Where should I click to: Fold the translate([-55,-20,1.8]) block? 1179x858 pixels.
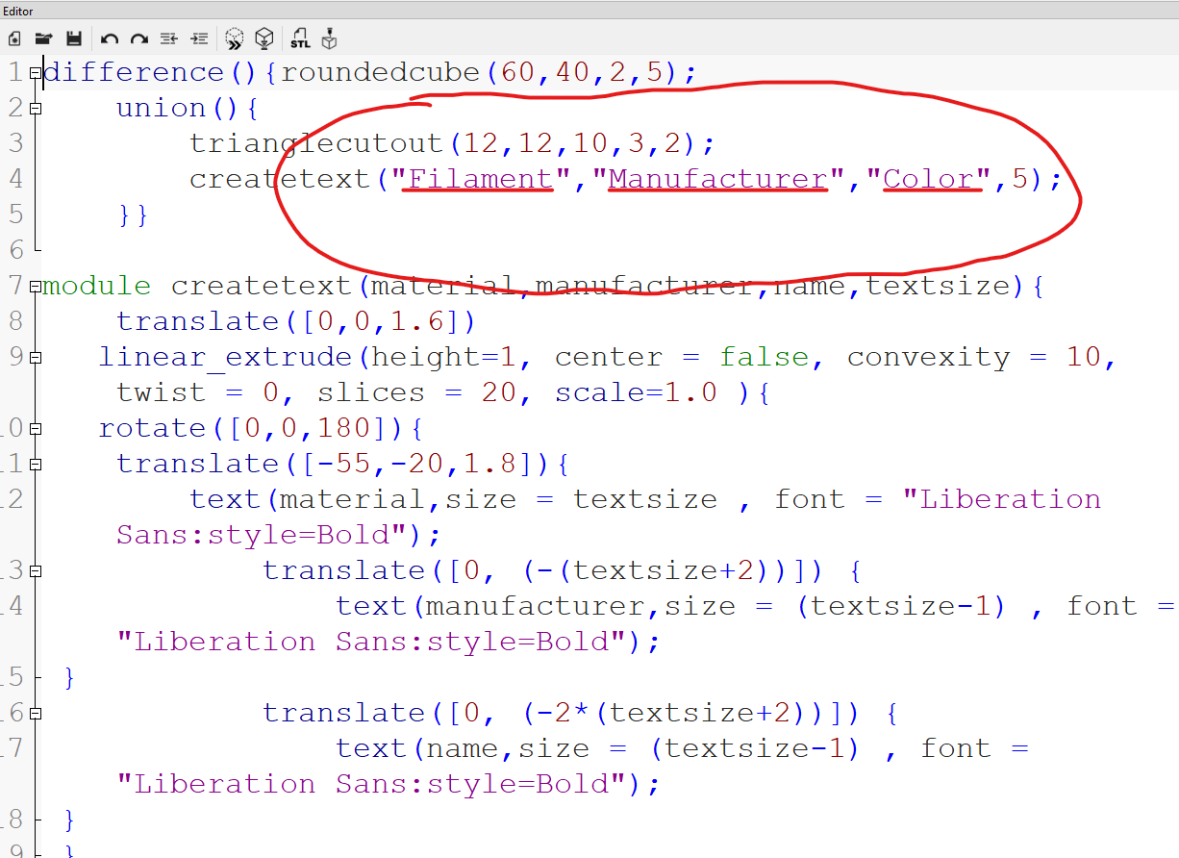pyautogui.click(x=36, y=464)
